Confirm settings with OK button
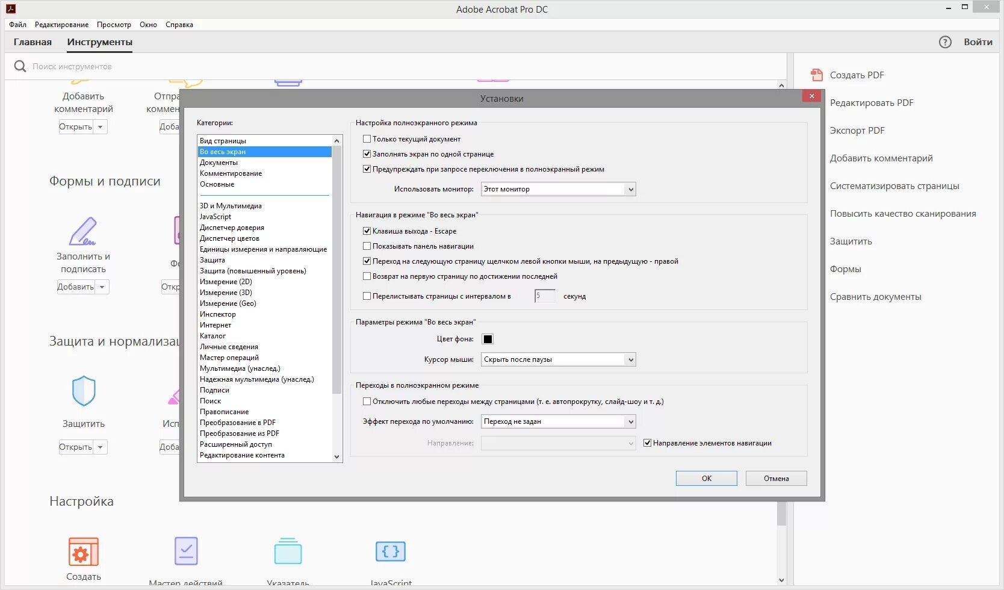The height and width of the screenshot is (590, 1004). click(707, 479)
